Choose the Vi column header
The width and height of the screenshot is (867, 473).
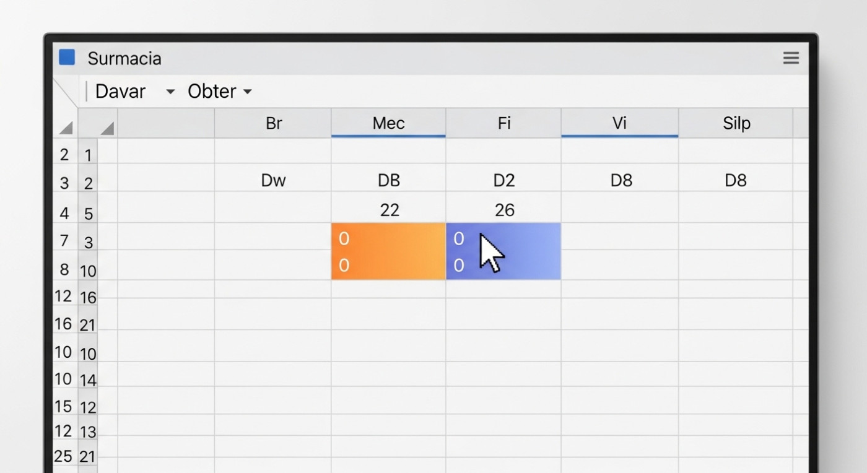619,123
